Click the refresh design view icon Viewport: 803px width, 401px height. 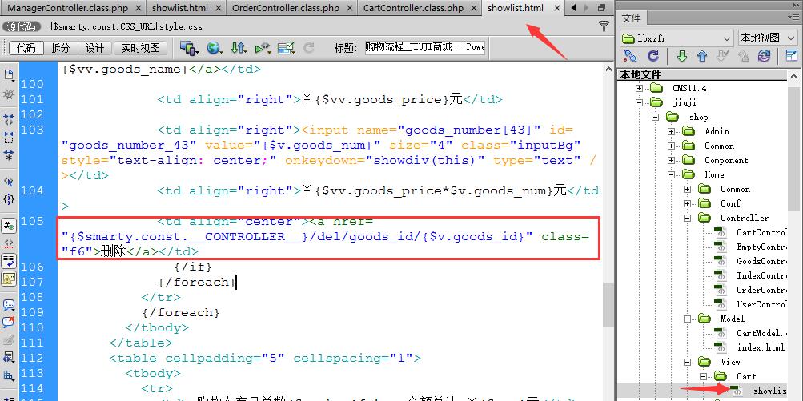309,48
